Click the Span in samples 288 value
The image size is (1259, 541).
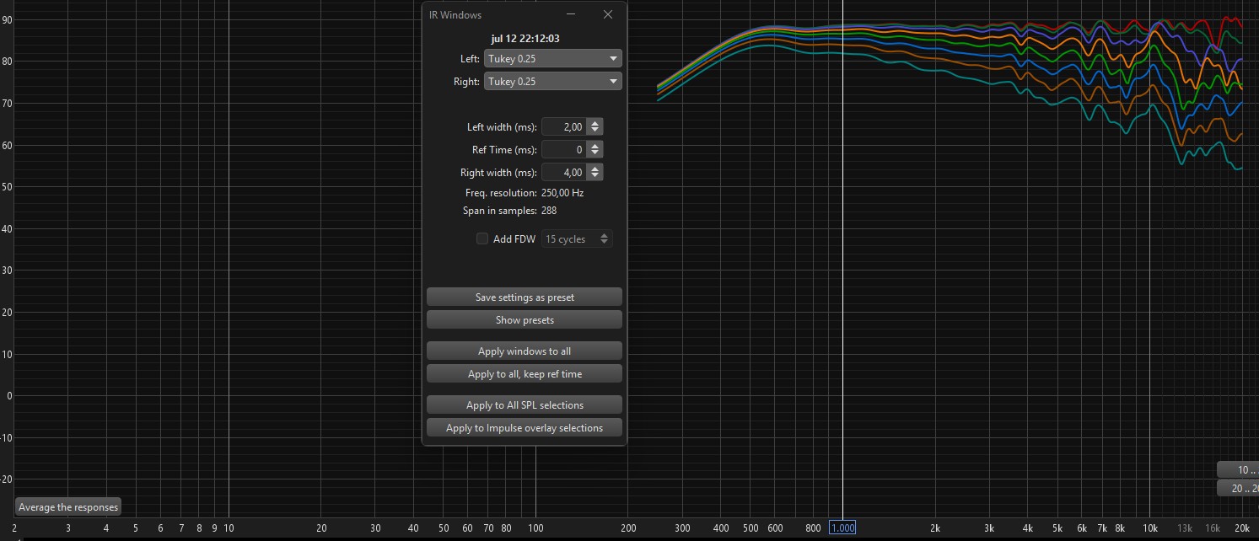[x=549, y=211]
